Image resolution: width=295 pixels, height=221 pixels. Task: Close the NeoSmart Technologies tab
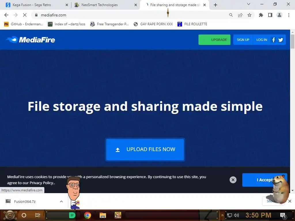pos(136,5)
